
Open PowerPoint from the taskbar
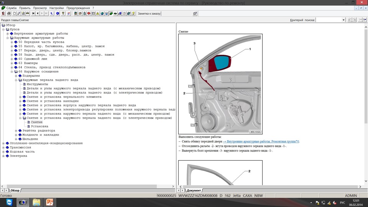(50, 202)
